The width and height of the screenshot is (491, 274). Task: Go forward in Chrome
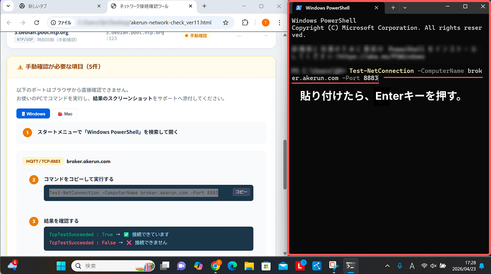(23, 22)
